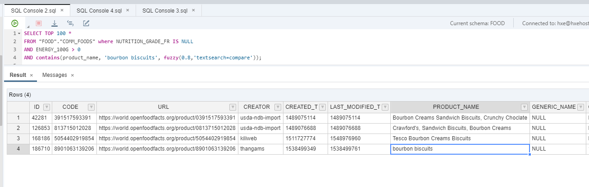Viewport: 589px width, 187px height.
Task: Click CREATED_T cell 1511727774
Action: pos(306,138)
